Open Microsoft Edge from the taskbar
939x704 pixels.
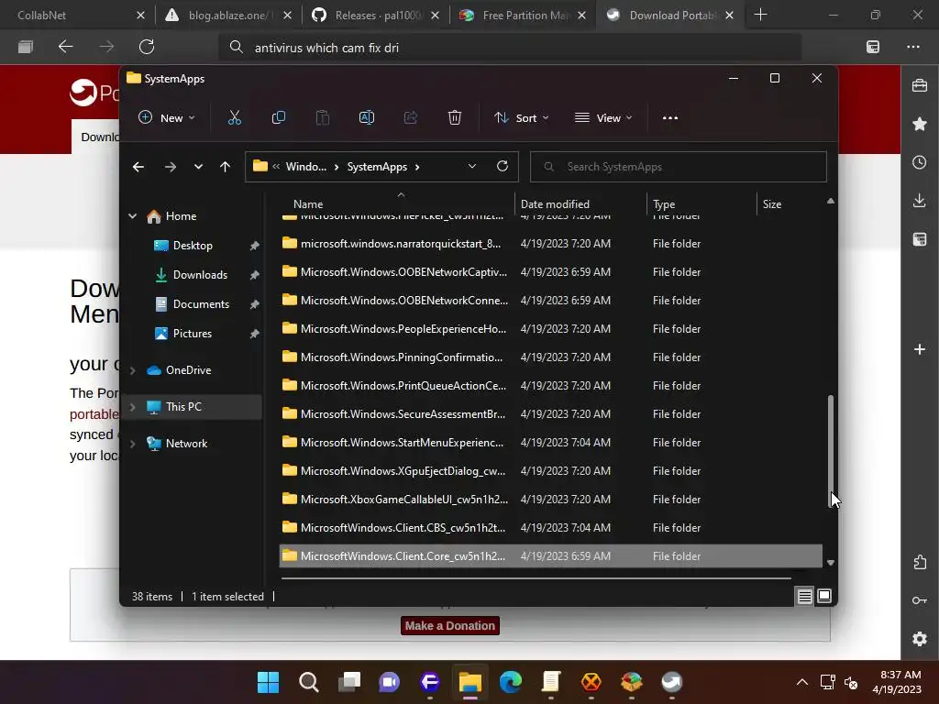pos(511,682)
